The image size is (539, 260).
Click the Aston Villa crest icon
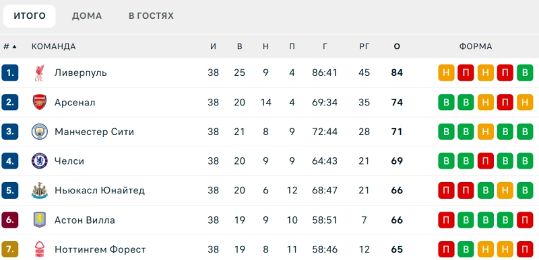click(x=40, y=220)
